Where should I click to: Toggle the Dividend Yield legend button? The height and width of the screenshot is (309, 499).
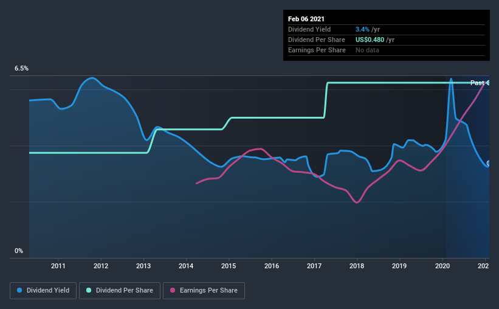(x=43, y=291)
